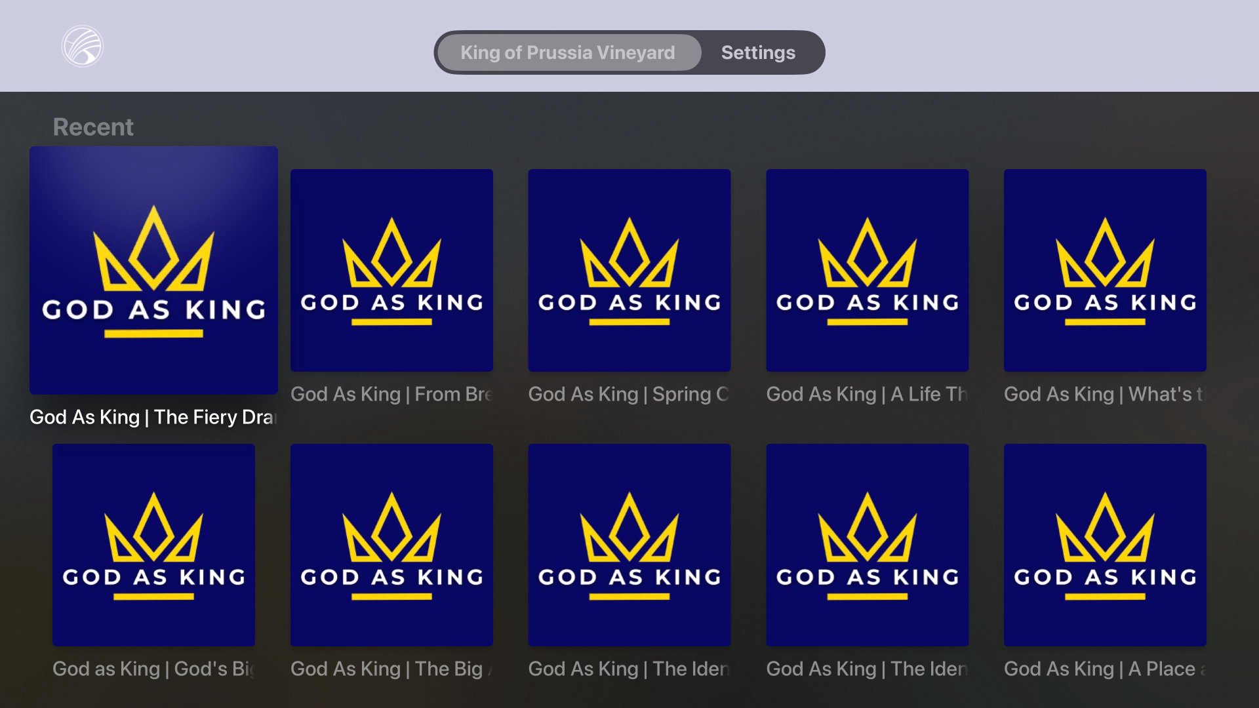
Task: Click the Recent section heading
Action: pos(93,127)
